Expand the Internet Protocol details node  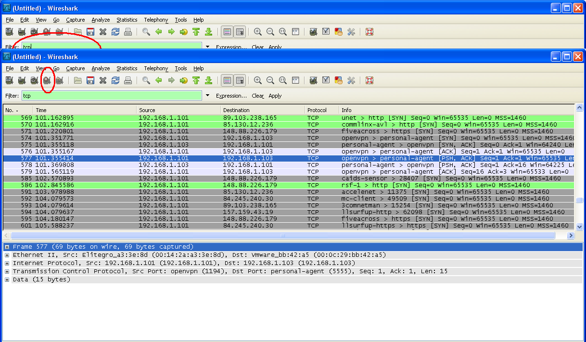click(x=7, y=263)
